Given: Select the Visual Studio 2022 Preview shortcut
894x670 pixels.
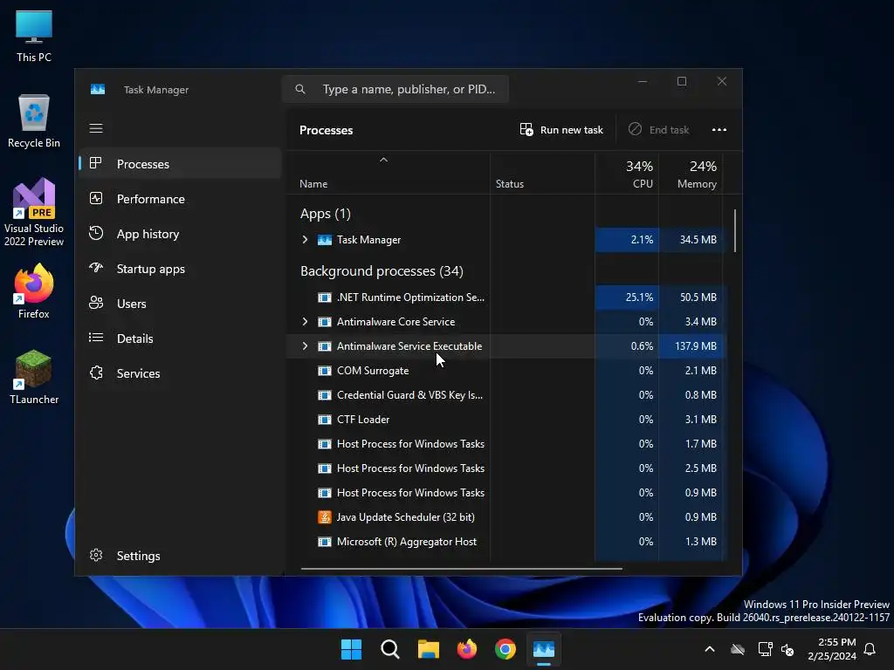Looking at the screenshot, I should click(x=34, y=212).
